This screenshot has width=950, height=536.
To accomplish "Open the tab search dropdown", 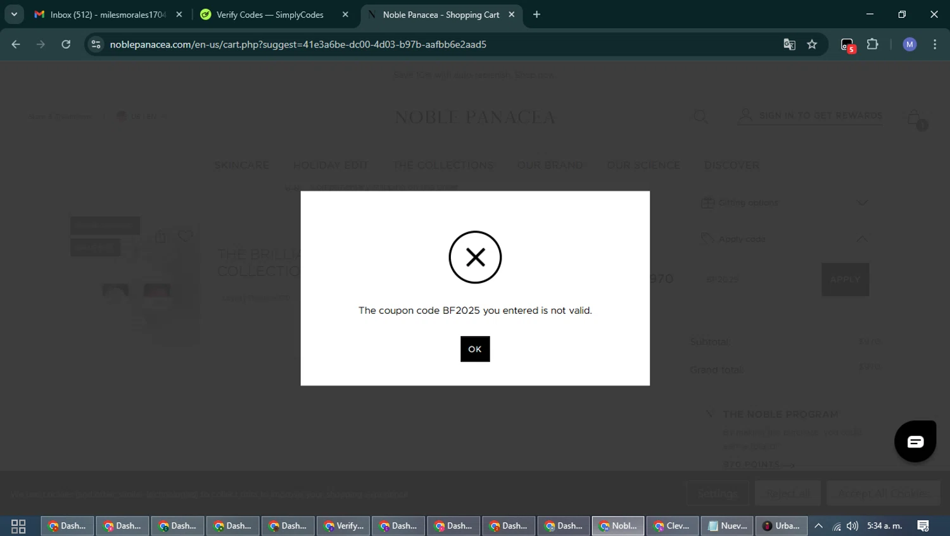I will pyautogui.click(x=14, y=15).
